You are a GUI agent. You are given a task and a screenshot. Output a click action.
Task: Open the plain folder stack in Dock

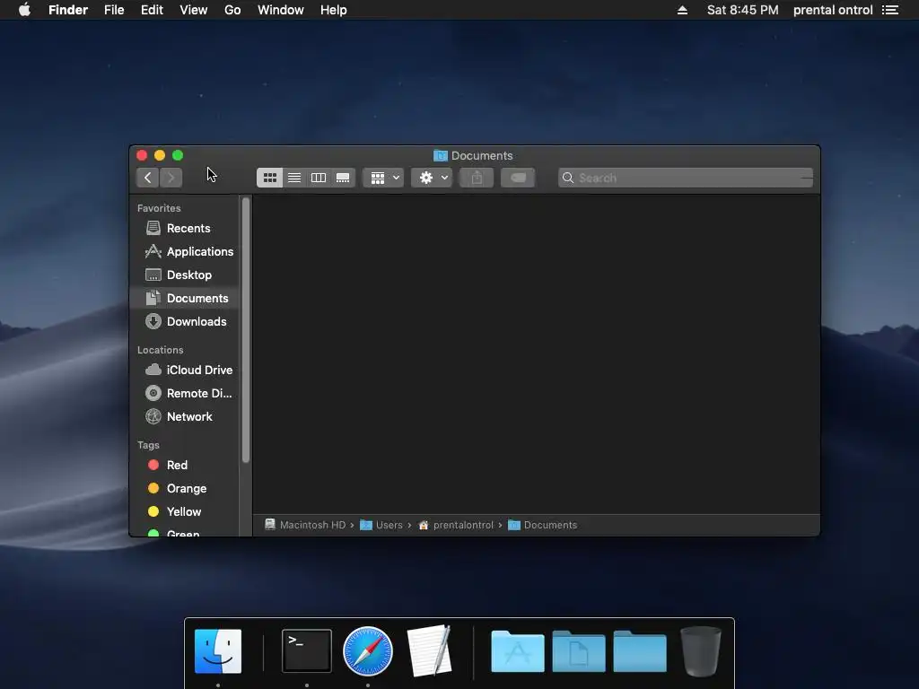pos(639,651)
